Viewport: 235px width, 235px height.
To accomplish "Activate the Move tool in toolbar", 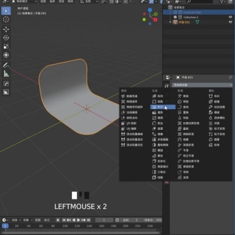I will [6, 29].
